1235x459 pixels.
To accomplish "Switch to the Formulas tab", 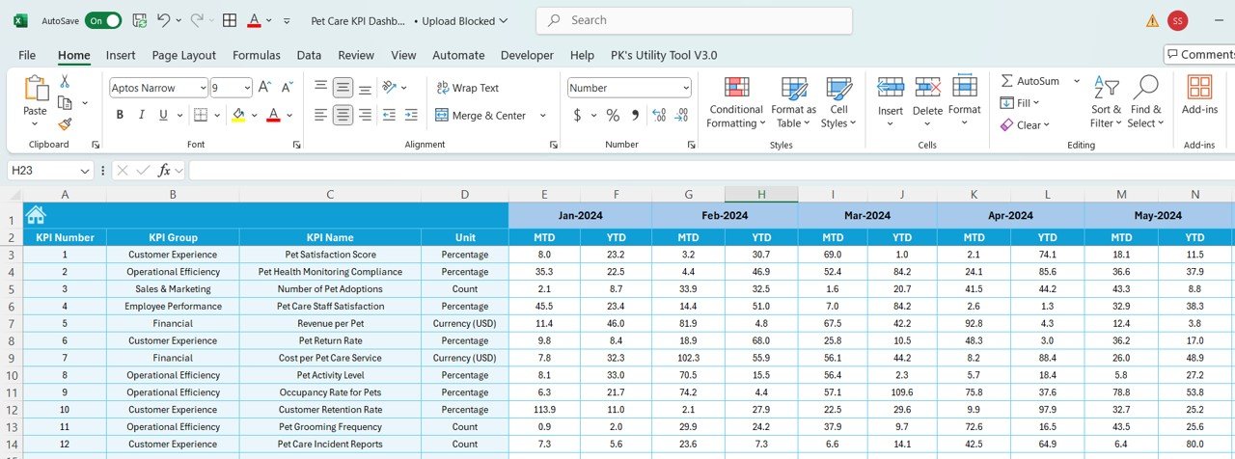I will [x=257, y=55].
